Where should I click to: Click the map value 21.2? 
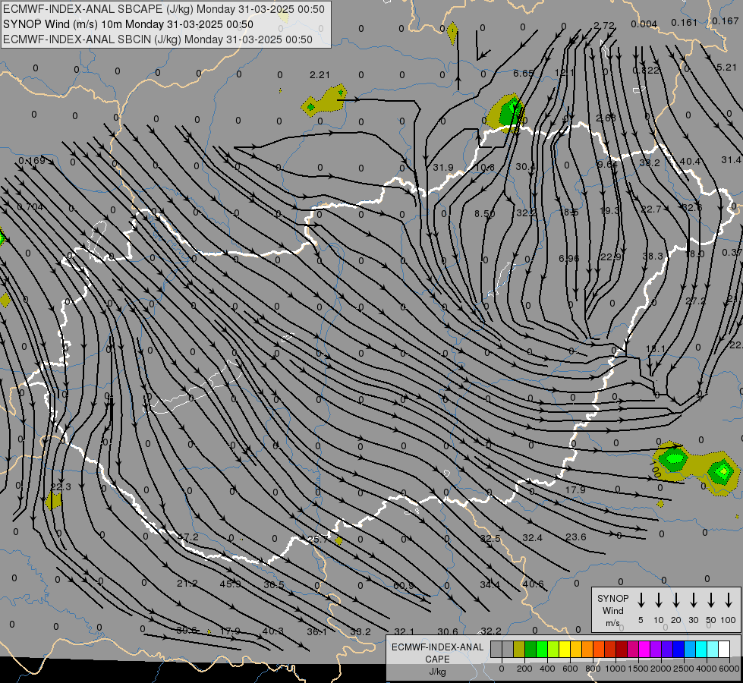click(187, 583)
